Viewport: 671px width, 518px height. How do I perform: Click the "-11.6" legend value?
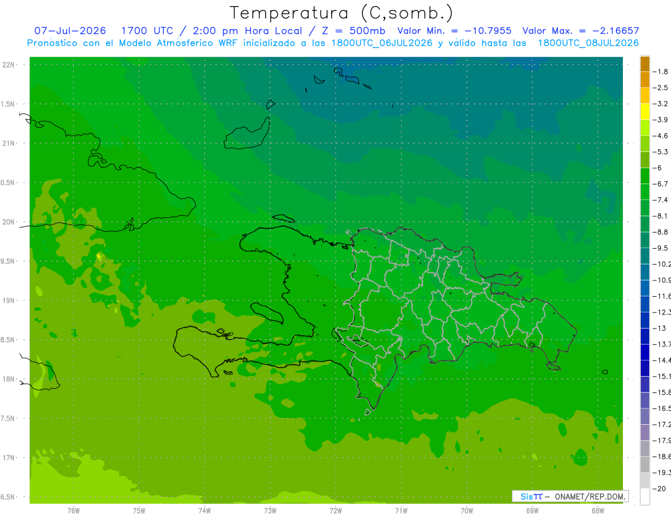coord(662,296)
